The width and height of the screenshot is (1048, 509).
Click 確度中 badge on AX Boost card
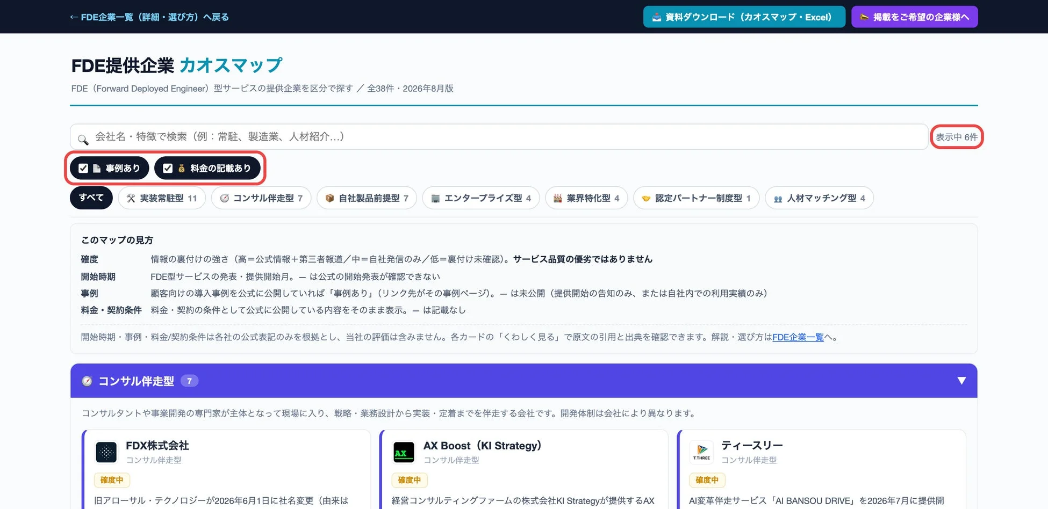click(x=410, y=480)
